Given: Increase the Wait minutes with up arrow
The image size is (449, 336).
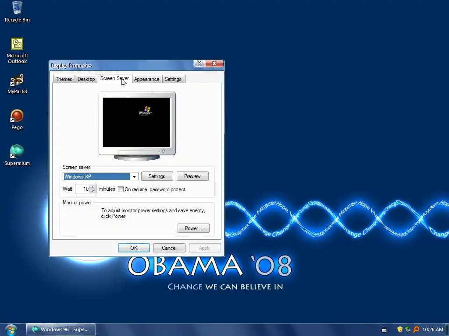Looking at the screenshot, I should (93, 187).
